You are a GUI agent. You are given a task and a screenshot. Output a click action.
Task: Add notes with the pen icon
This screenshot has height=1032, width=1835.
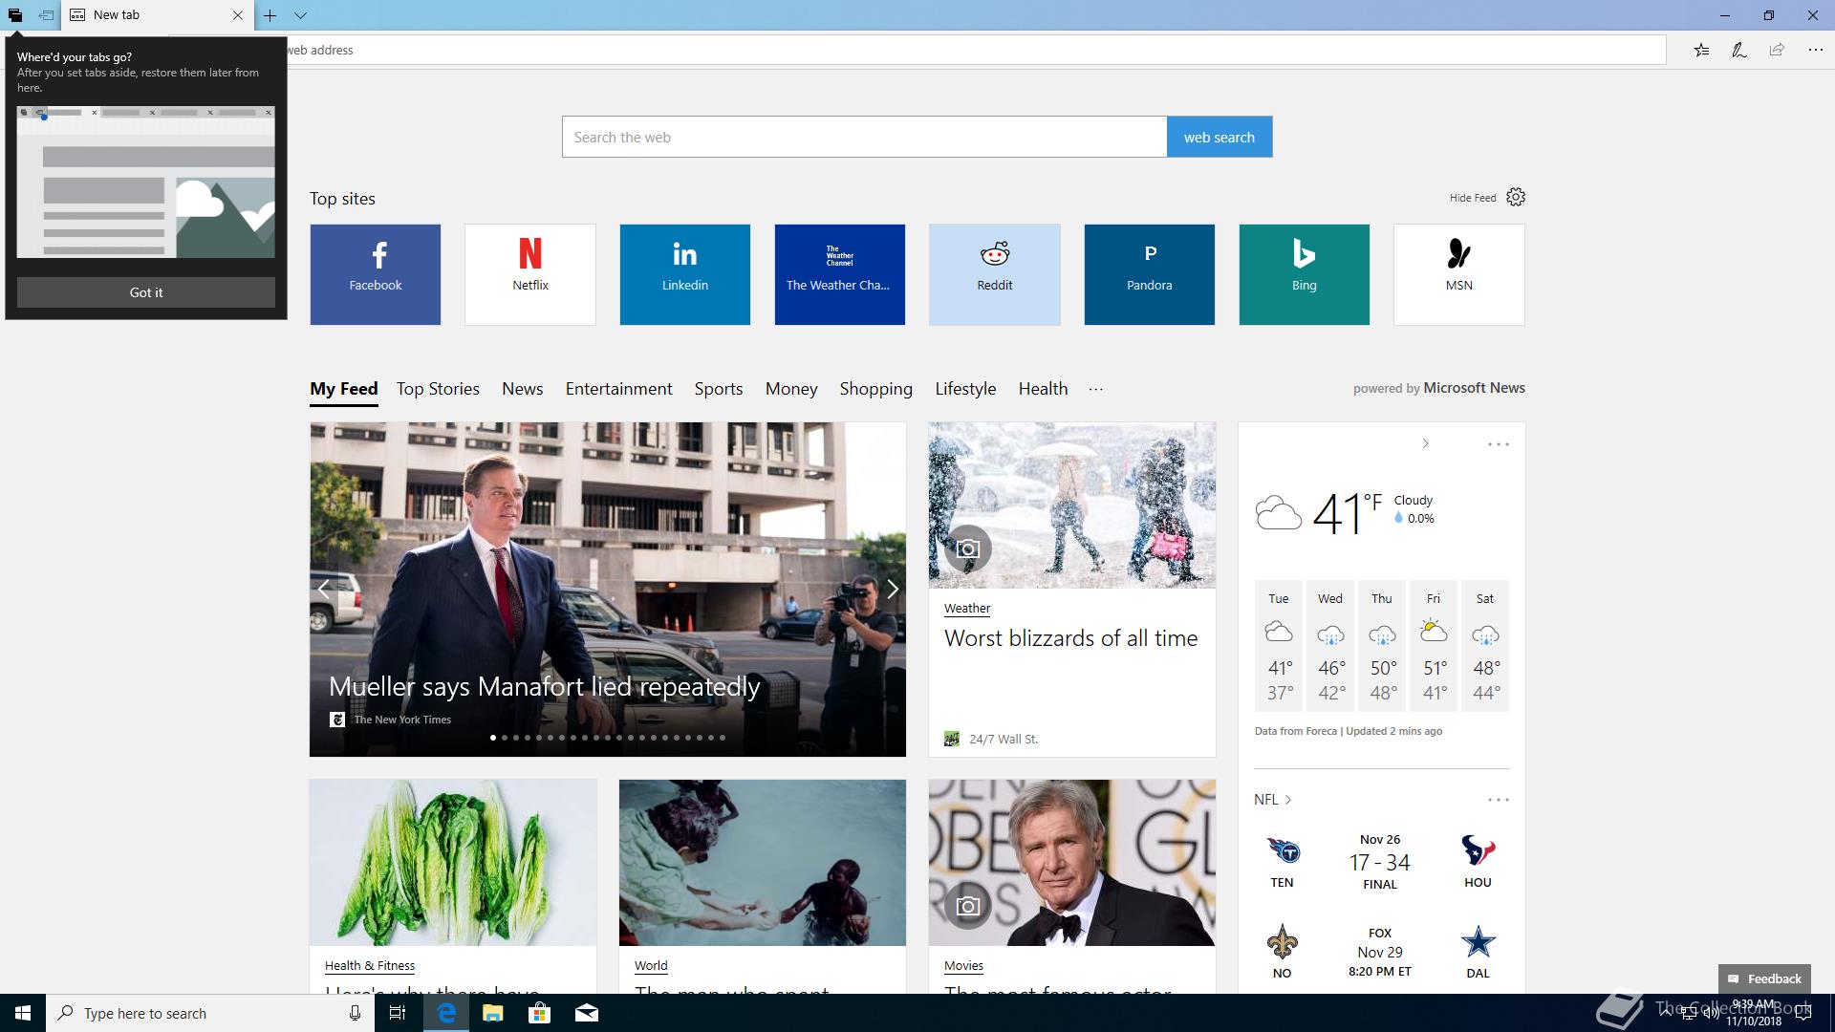[x=1739, y=50]
